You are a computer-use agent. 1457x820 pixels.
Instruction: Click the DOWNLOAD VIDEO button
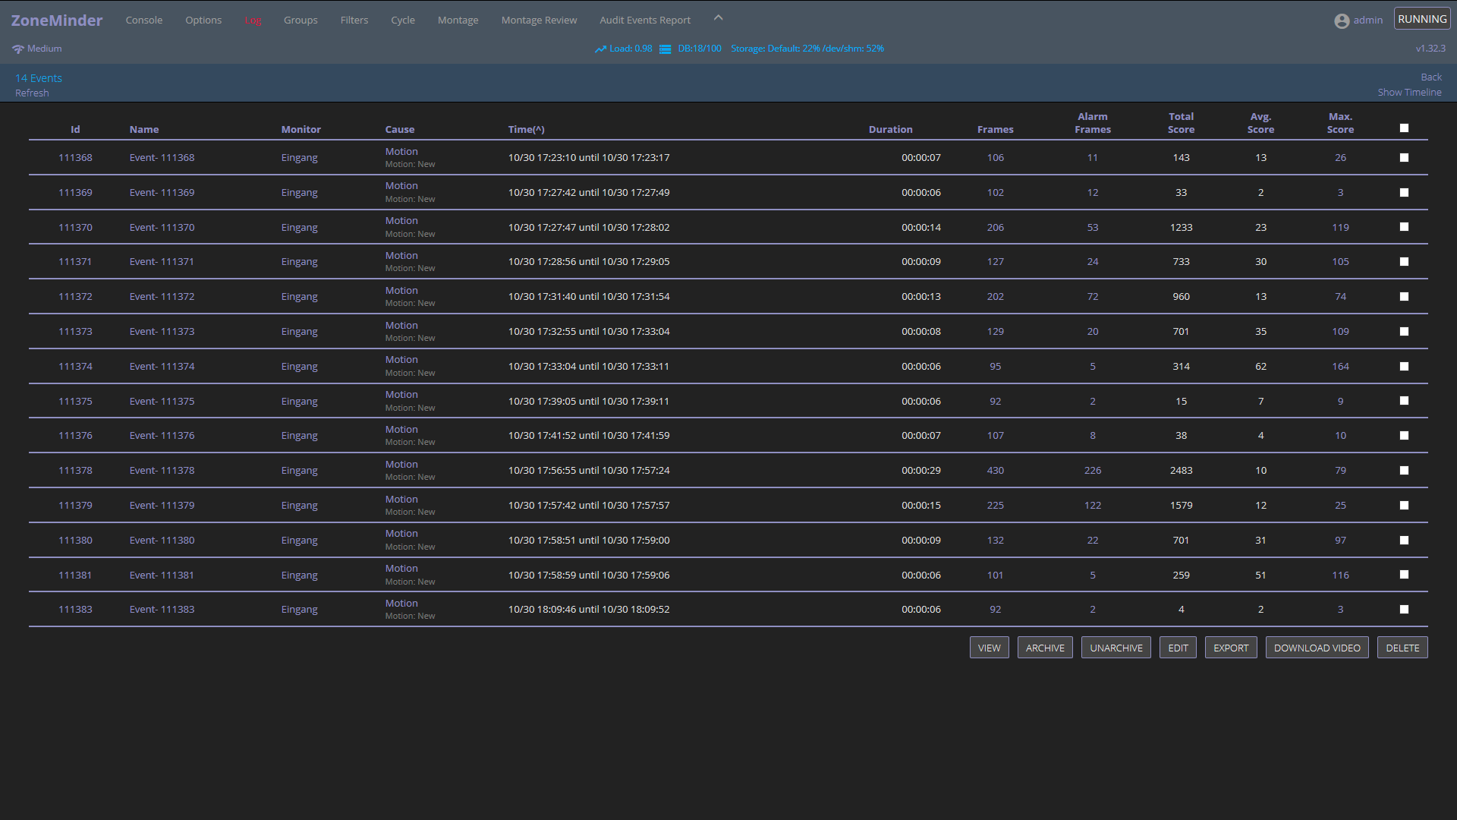click(x=1317, y=648)
